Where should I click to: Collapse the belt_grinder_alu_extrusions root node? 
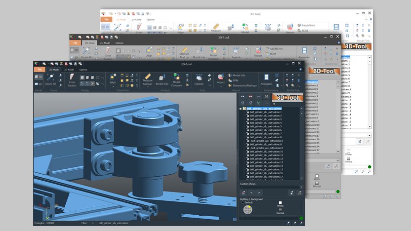pyautogui.click(x=241, y=109)
